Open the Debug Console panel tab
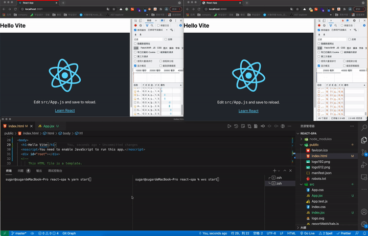 55,171
